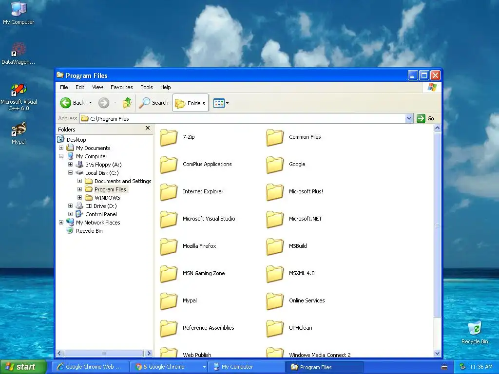This screenshot has width=499, height=374.
Task: Select the DataWagon desktop shortcut
Action: pyautogui.click(x=19, y=53)
